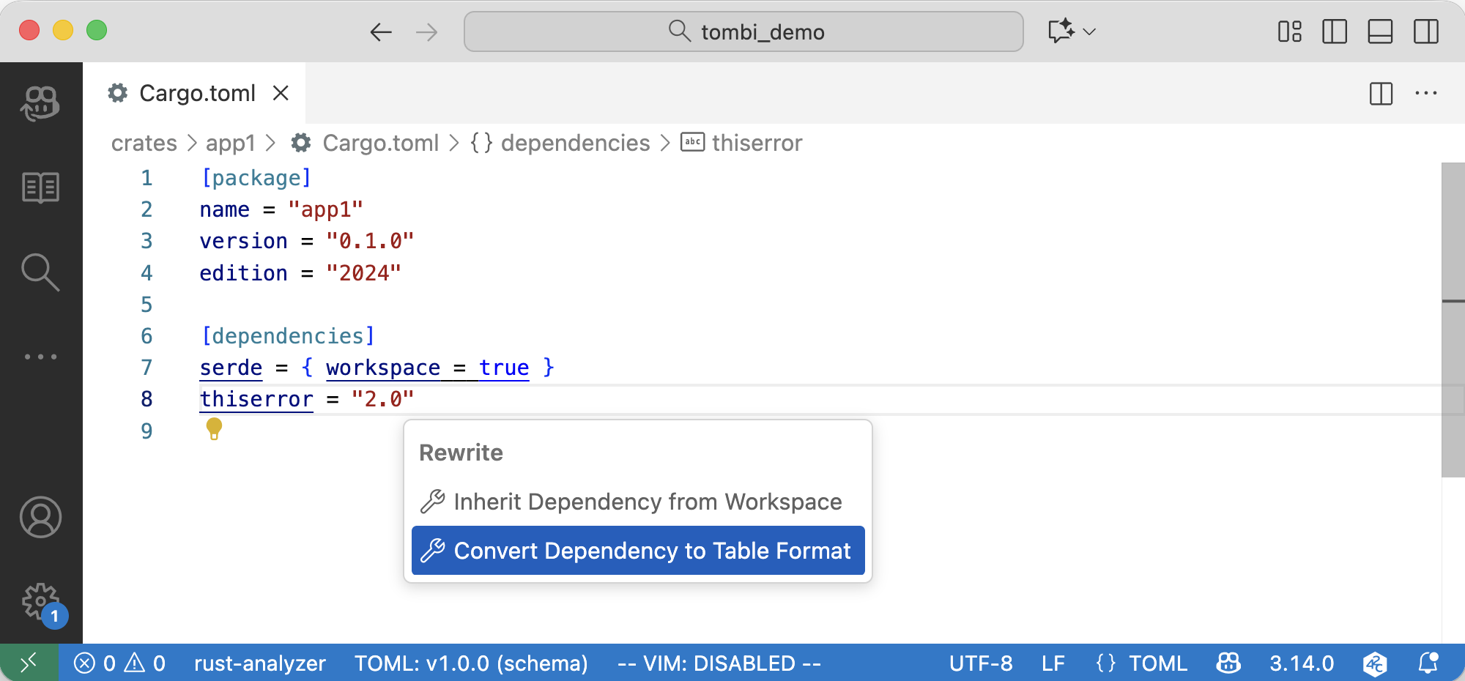
Task: Click the lightbulb code action icon
Action: pos(214,428)
